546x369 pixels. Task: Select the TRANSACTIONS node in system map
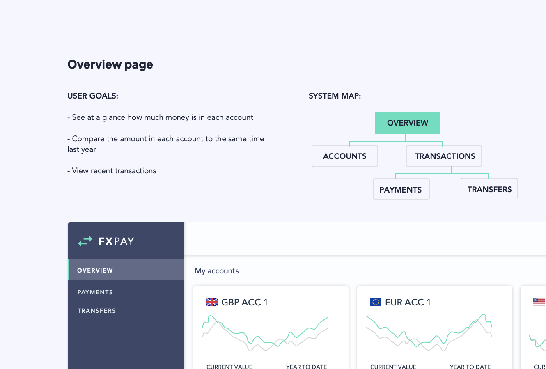coord(445,156)
